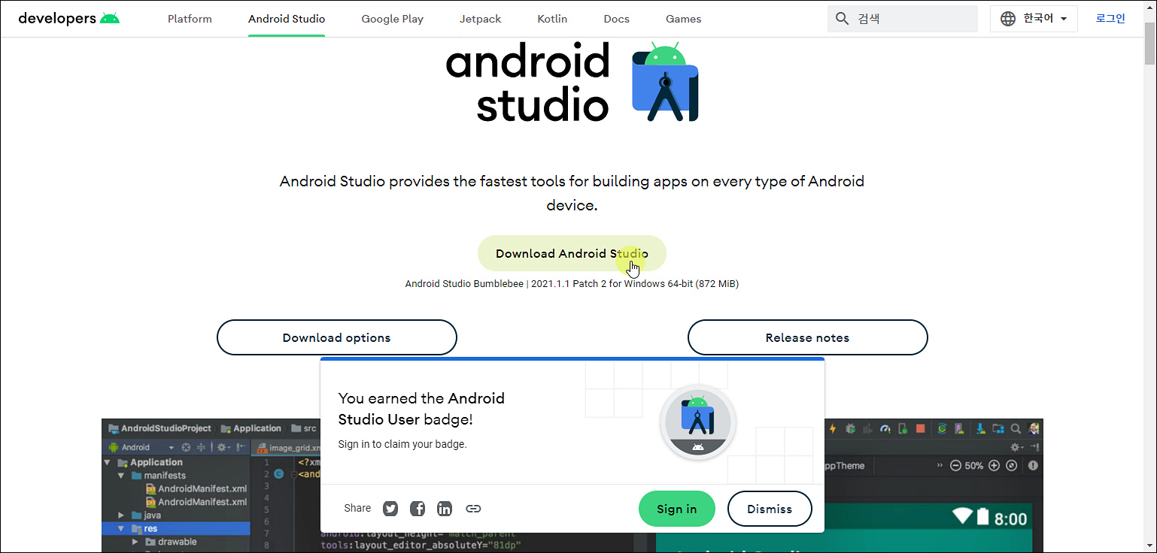Dismiss the badge popup
Screen dimensions: 1157x553
coord(770,509)
